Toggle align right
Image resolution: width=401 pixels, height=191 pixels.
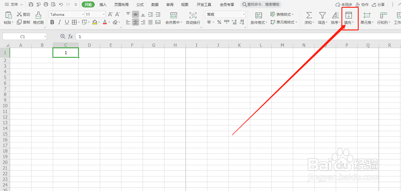click(x=143, y=22)
